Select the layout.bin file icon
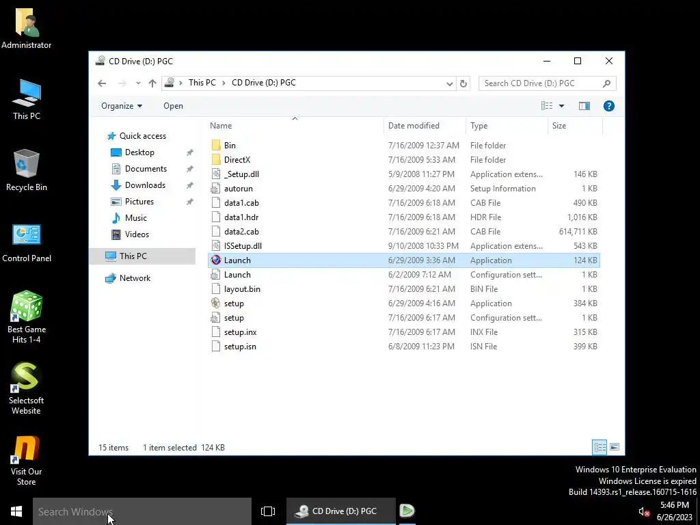The width and height of the screenshot is (700, 525). click(216, 288)
